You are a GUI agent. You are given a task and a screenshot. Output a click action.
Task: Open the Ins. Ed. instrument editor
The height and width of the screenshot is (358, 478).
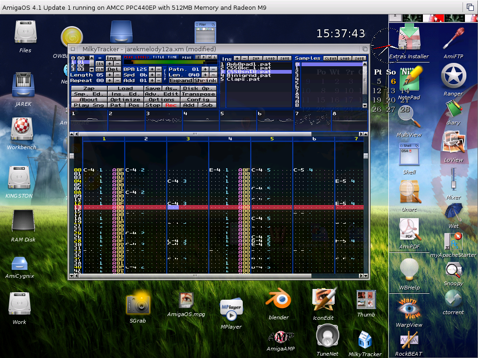click(125, 94)
